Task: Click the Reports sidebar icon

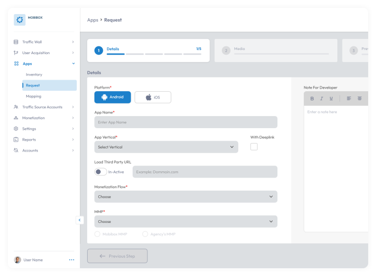Action: pyautogui.click(x=16, y=140)
